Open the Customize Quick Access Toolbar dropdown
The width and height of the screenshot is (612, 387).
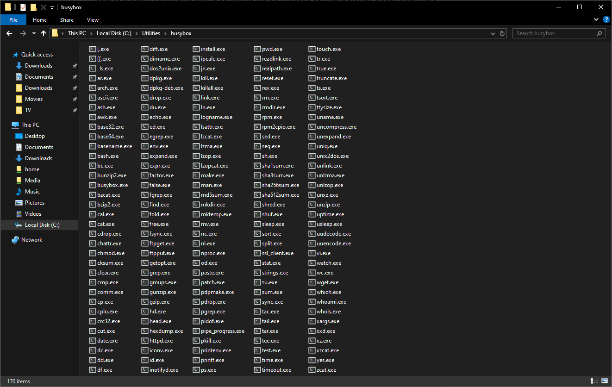(52, 7)
